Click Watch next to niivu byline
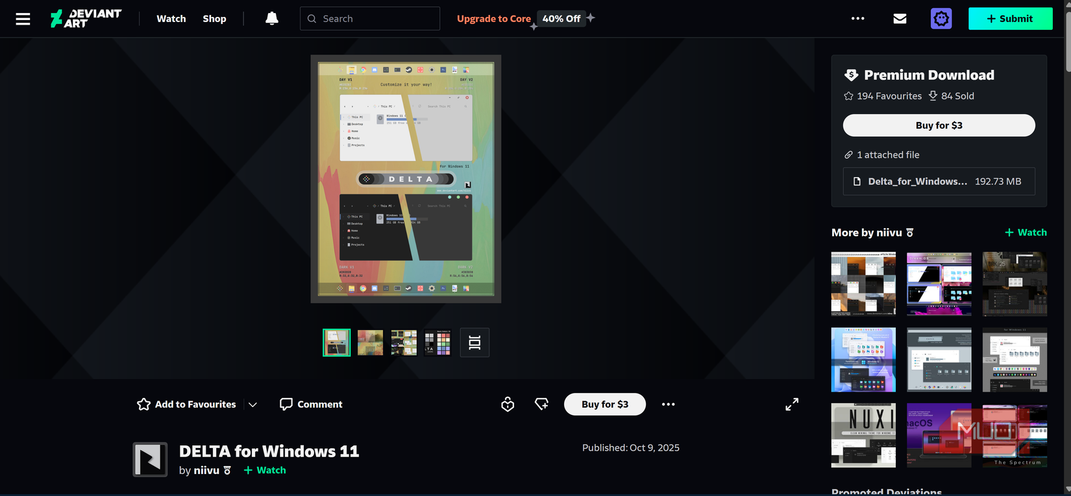This screenshot has width=1071, height=496. click(x=265, y=470)
